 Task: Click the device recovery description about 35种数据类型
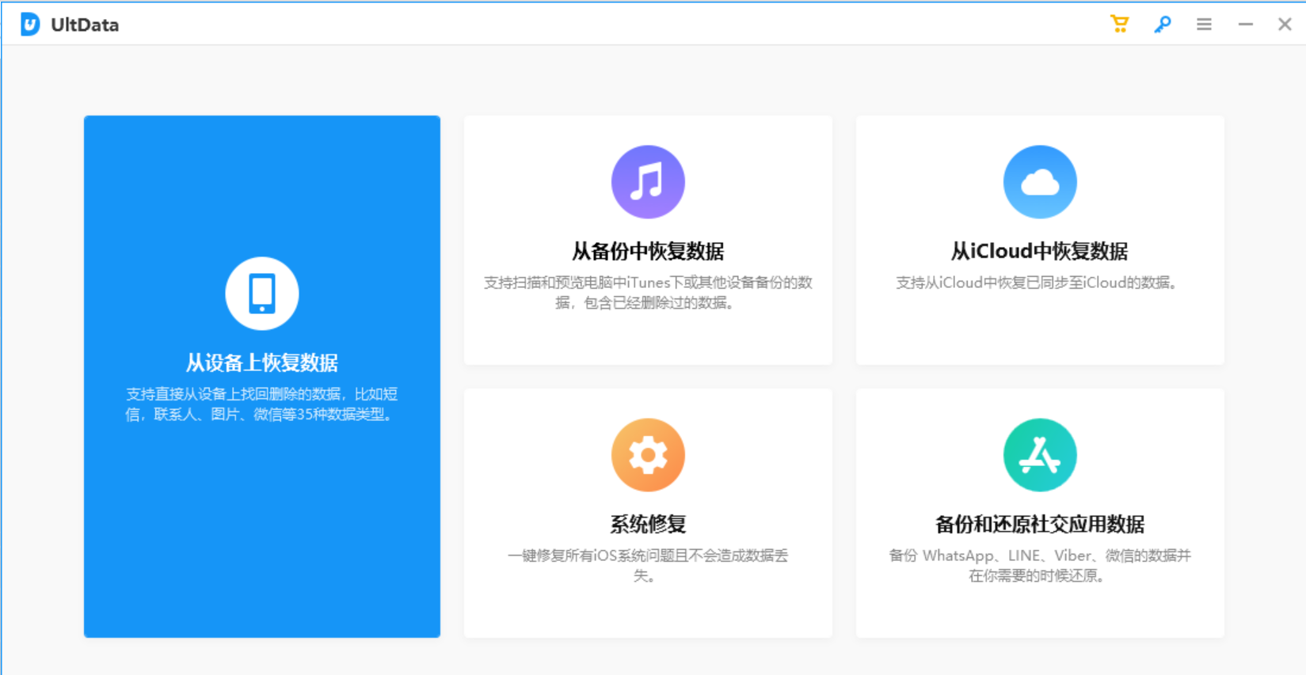[x=262, y=404]
